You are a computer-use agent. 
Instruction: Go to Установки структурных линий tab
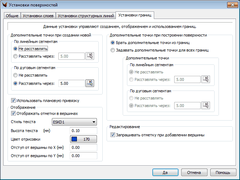coord(85,16)
